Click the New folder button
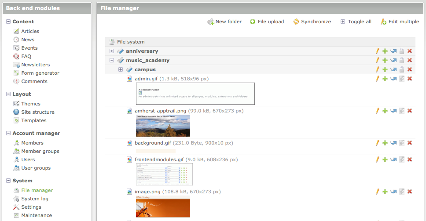This screenshot has height=221, width=426. tap(224, 22)
